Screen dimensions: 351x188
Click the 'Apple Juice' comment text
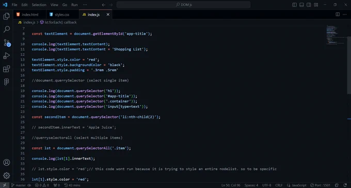(x=101, y=128)
